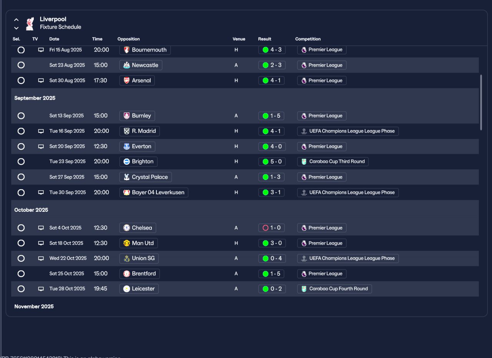The height and width of the screenshot is (358, 492).
Task: Click the Union SG club badge
Action: (x=126, y=259)
